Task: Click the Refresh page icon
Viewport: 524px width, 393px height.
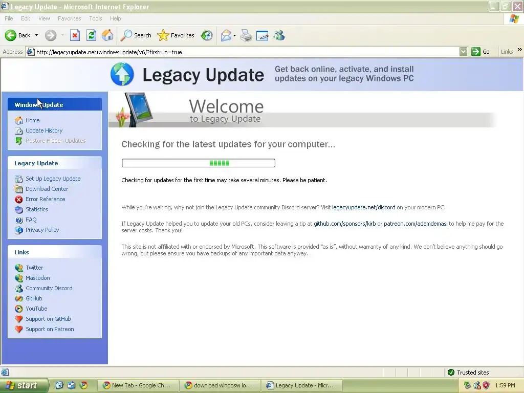Action: (x=91, y=35)
